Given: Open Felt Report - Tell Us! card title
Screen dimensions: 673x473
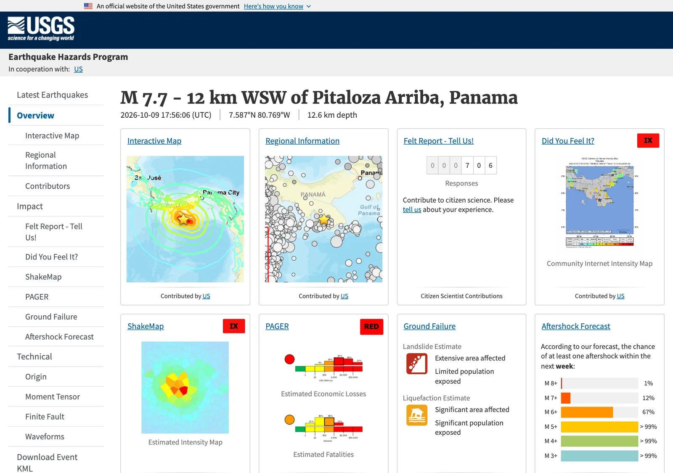Looking at the screenshot, I should pos(438,141).
